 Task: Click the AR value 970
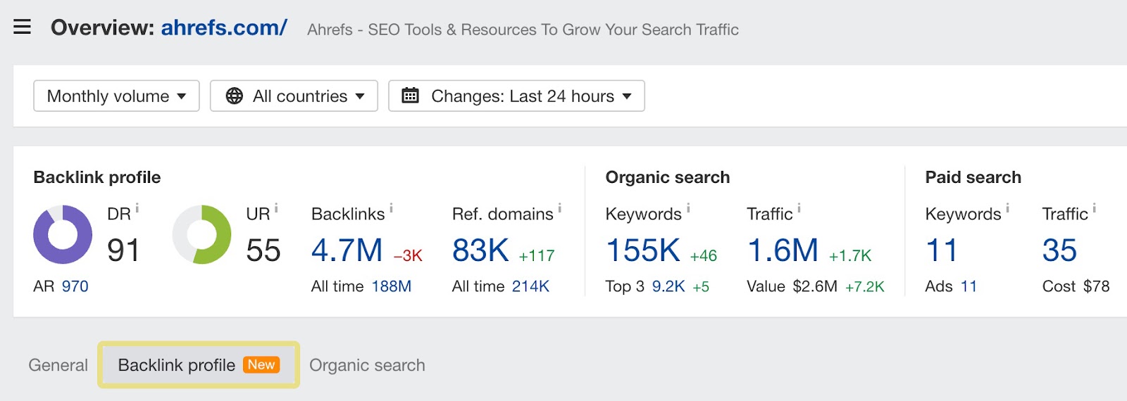tap(75, 286)
